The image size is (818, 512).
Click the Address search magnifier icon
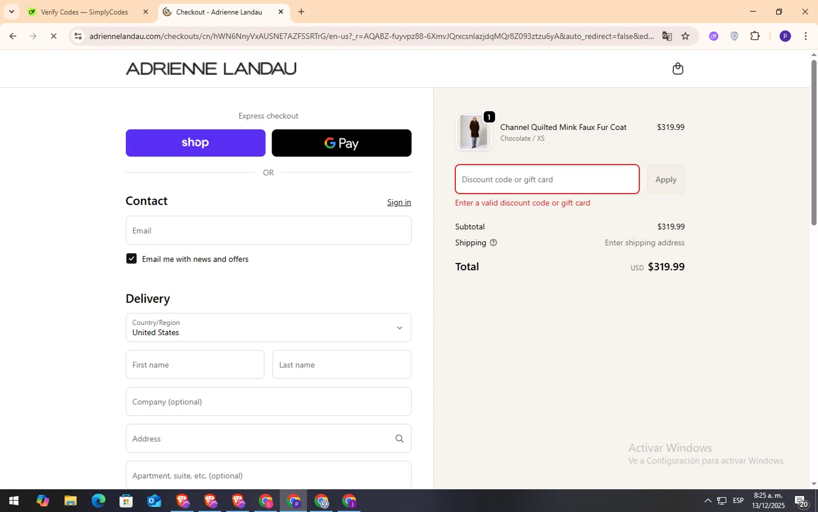399,439
